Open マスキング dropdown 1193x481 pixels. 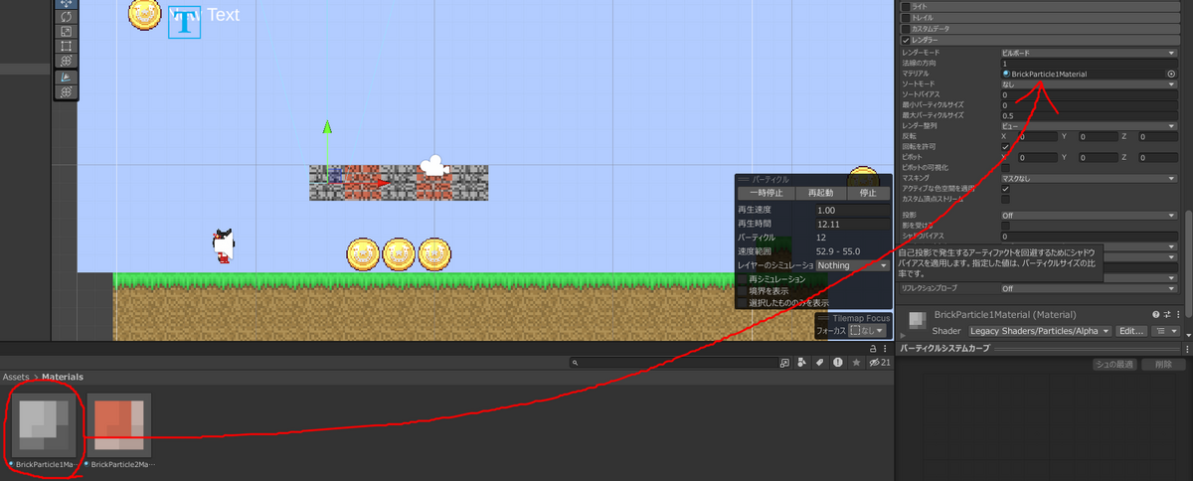(x=1089, y=178)
